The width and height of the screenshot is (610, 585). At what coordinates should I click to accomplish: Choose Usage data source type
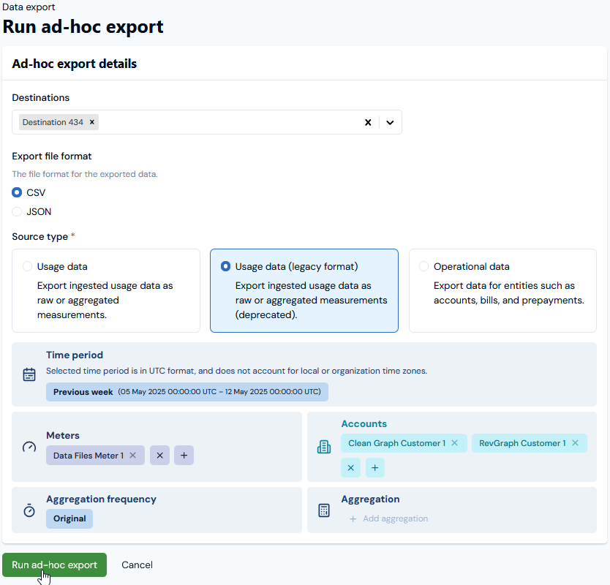tap(106, 290)
